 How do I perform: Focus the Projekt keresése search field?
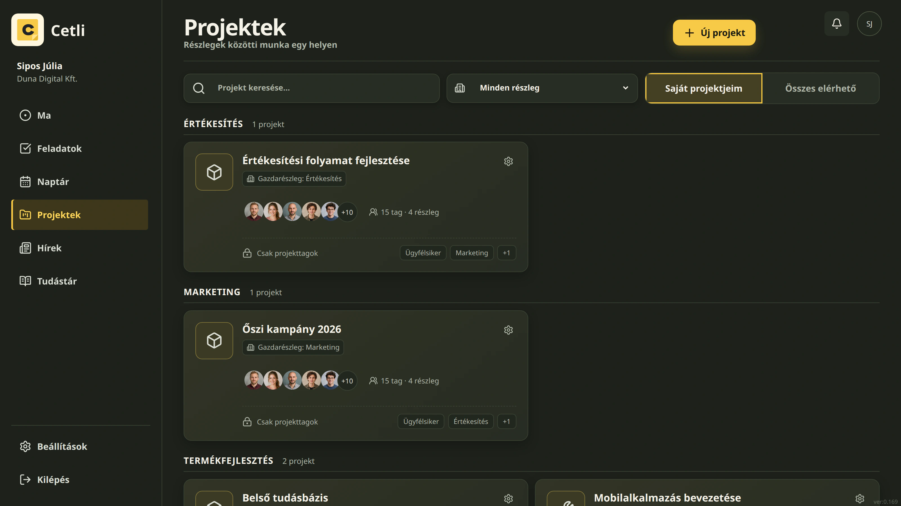(x=311, y=88)
